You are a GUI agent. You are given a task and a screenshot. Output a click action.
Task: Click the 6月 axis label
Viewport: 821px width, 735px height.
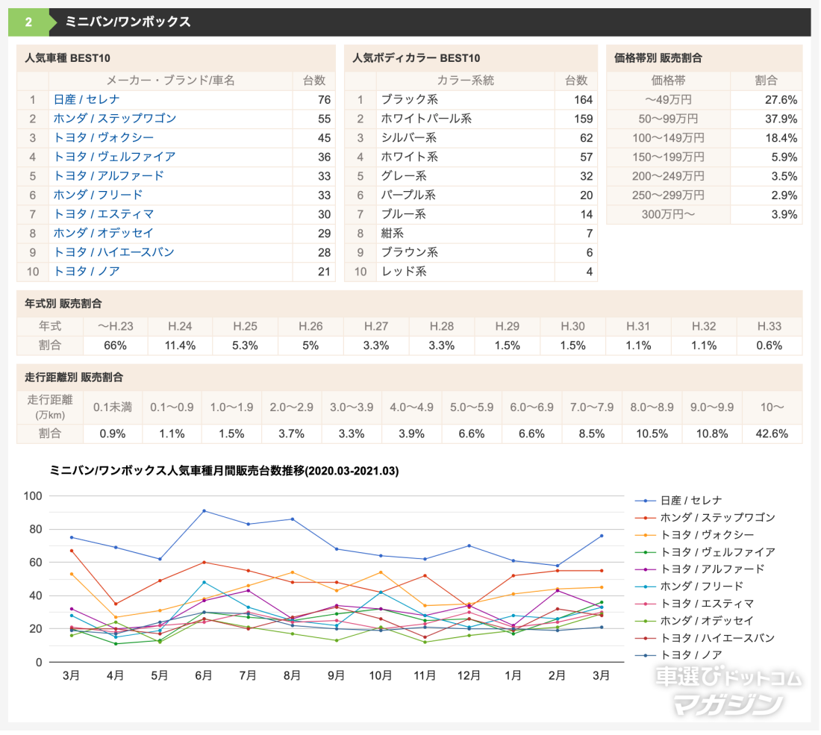click(x=204, y=676)
